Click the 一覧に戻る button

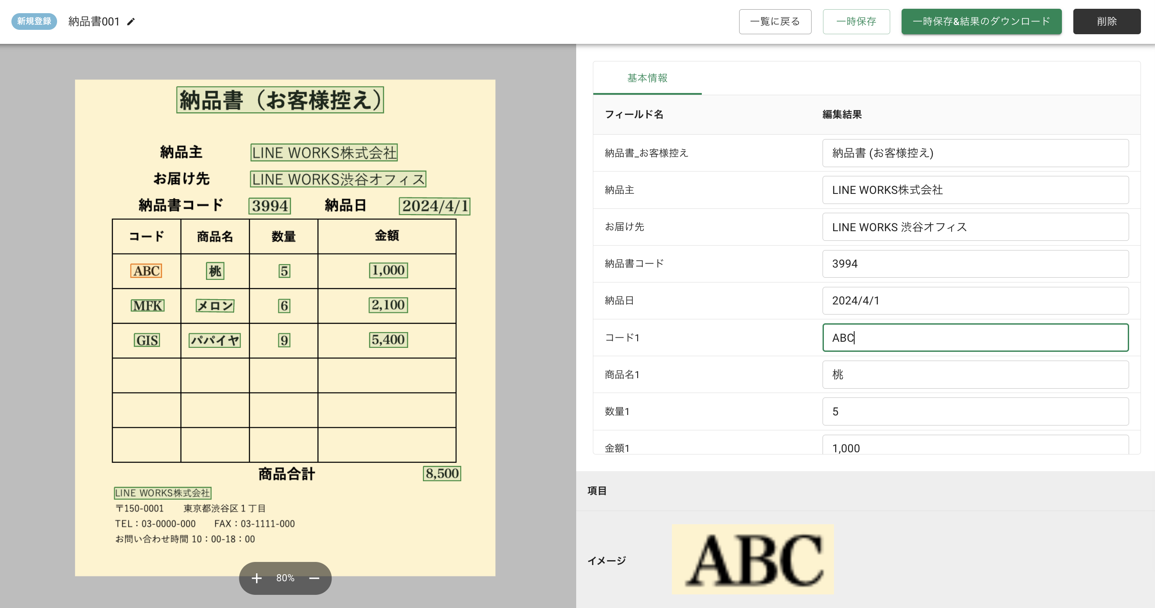(775, 21)
